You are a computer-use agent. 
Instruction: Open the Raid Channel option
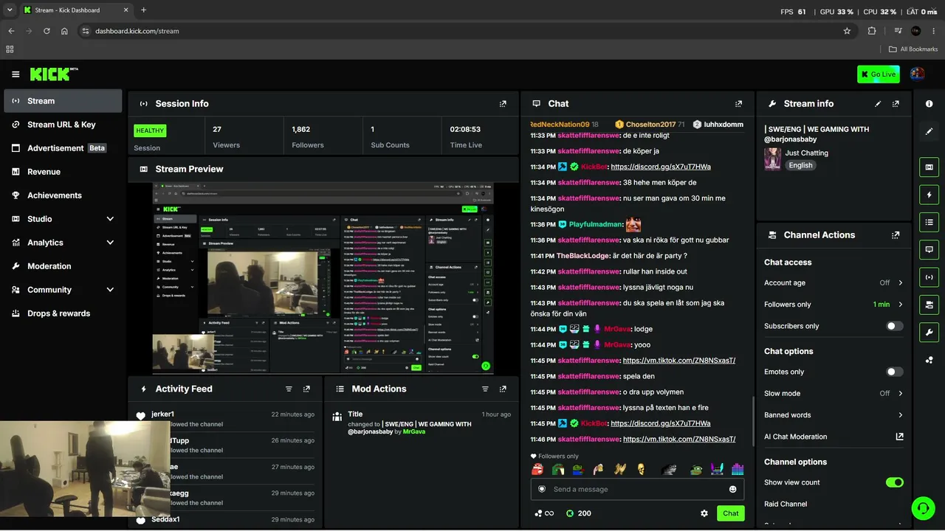coord(786,504)
